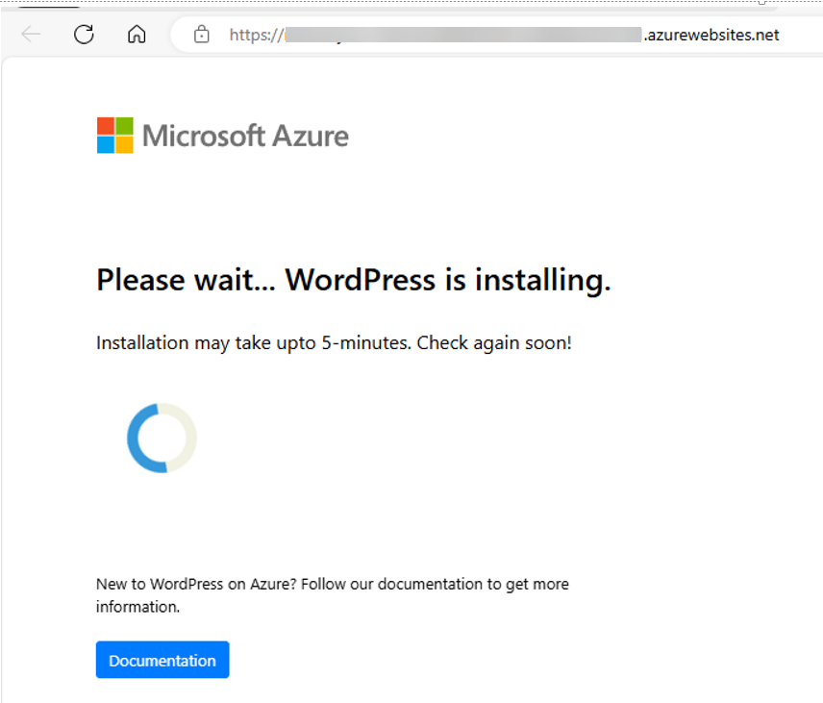Click the 'New to WordPress on Azure?' paragraph
The height and width of the screenshot is (703, 823).
tap(333, 595)
